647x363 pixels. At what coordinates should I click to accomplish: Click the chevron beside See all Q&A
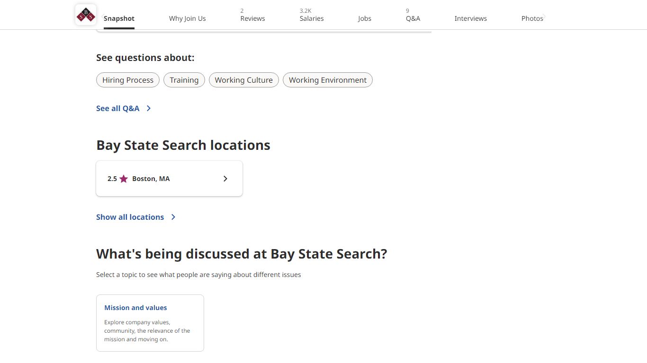pos(149,108)
